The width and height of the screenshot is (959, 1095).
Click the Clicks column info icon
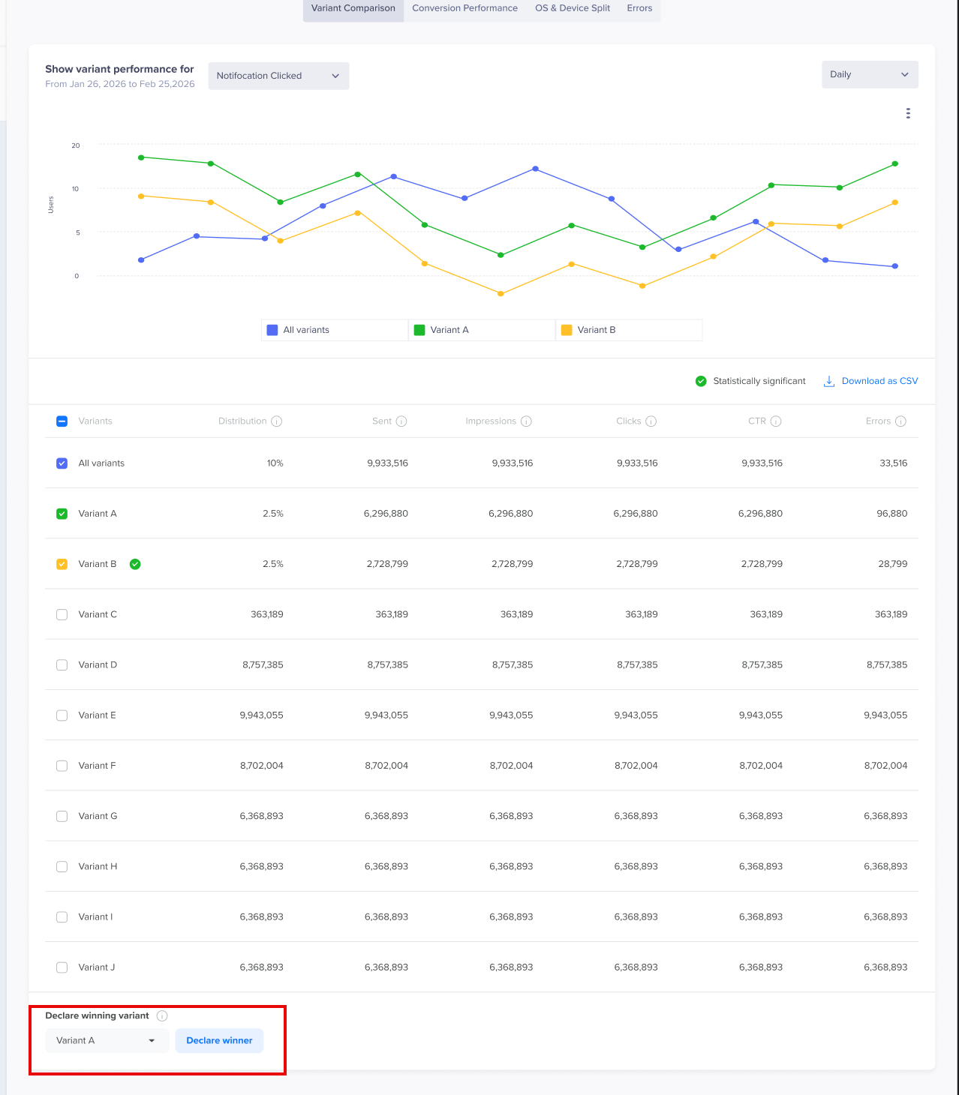click(x=651, y=421)
